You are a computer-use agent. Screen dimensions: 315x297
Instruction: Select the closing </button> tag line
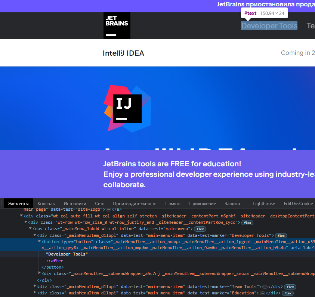pyautogui.click(x=52, y=267)
